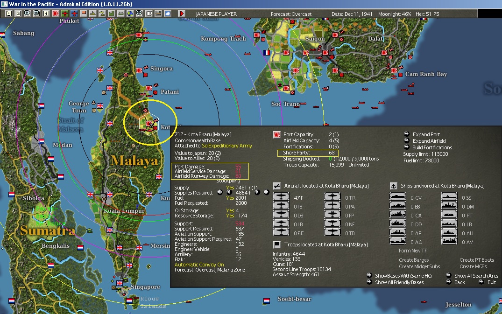Click the ship silhouette toolbar icon

coord(120,14)
